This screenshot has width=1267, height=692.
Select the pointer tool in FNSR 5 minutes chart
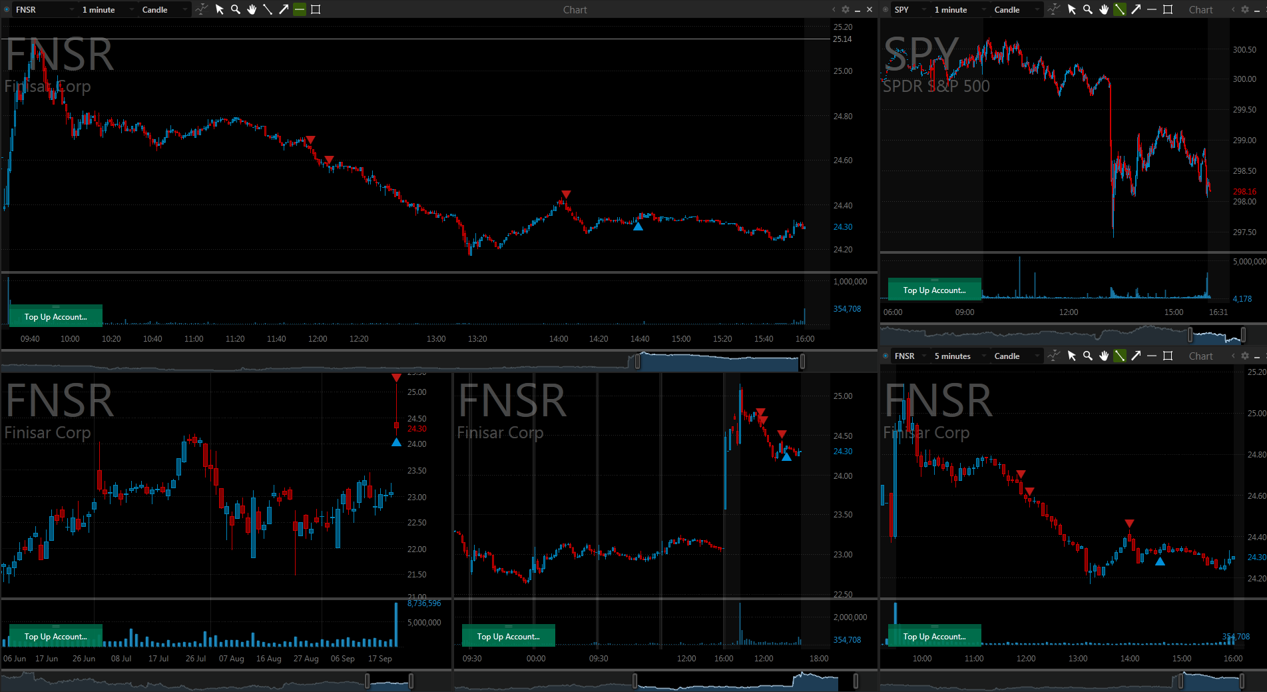pyautogui.click(x=1072, y=356)
